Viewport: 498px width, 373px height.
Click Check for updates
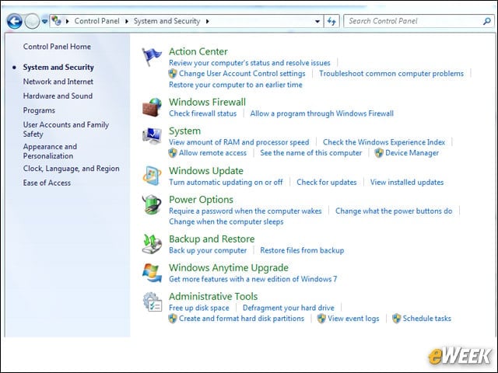327,183
